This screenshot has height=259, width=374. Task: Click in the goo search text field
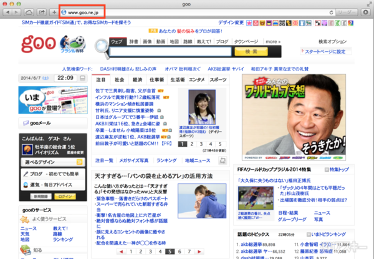point(170,52)
